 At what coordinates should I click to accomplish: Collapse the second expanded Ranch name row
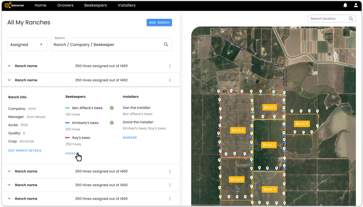pyautogui.click(x=9, y=80)
